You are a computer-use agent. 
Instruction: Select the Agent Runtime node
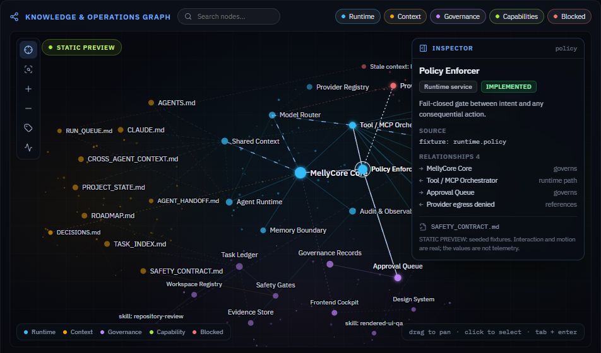click(x=229, y=202)
